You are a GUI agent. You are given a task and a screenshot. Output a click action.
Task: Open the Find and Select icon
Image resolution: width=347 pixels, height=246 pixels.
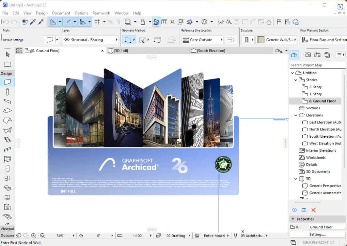pos(25,21)
